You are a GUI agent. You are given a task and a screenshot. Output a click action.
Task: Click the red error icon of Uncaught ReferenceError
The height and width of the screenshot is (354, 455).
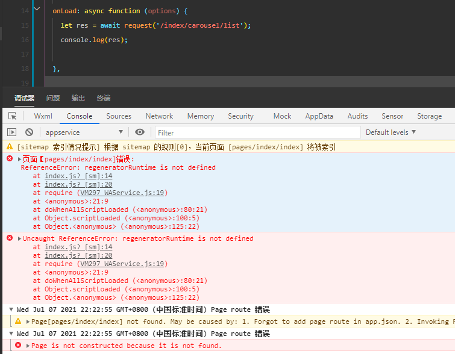coord(10,238)
